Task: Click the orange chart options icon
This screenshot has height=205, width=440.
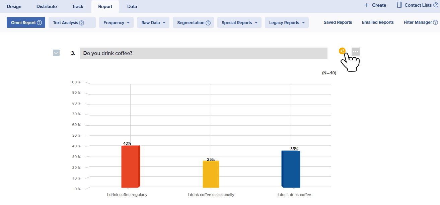Action: pyautogui.click(x=342, y=51)
